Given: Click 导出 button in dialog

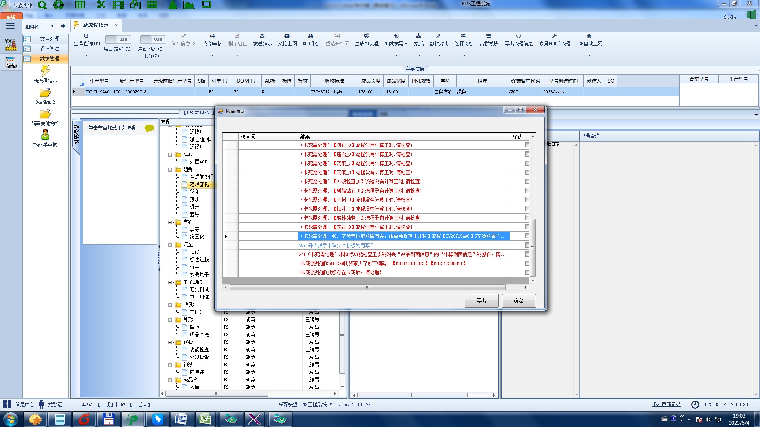Looking at the screenshot, I should tap(481, 300).
